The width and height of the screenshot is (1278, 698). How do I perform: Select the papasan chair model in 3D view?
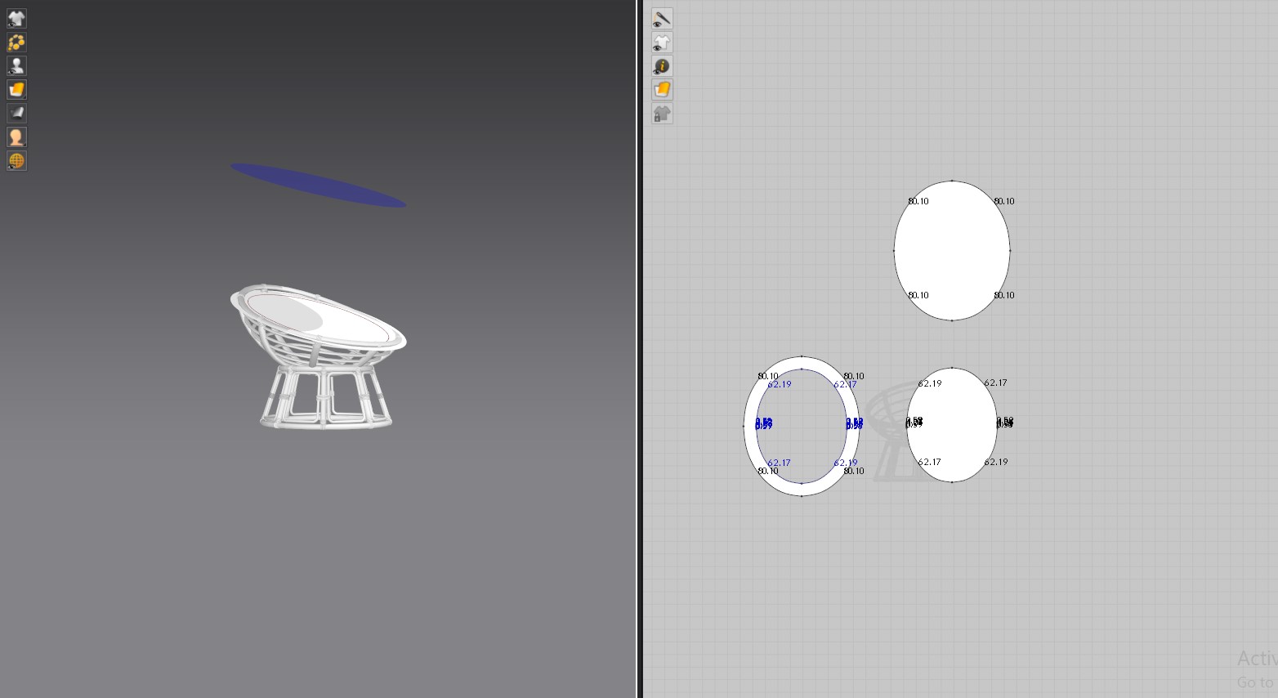tap(318, 356)
